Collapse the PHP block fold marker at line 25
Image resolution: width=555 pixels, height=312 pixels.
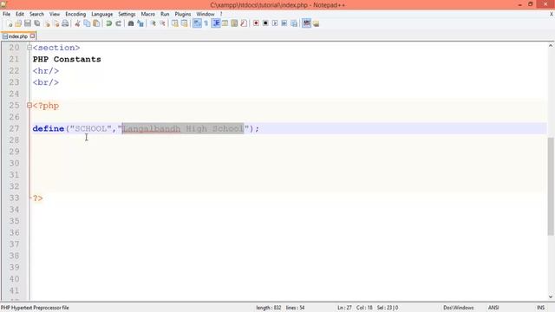pos(29,105)
